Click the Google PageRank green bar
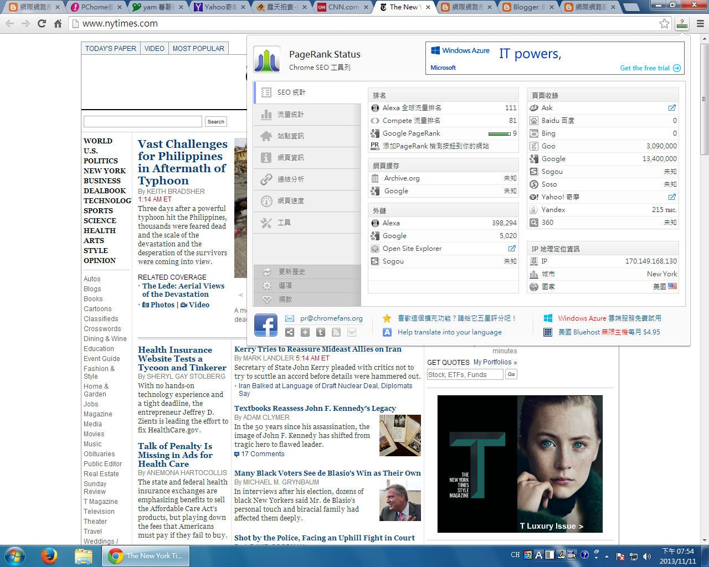 click(x=499, y=133)
